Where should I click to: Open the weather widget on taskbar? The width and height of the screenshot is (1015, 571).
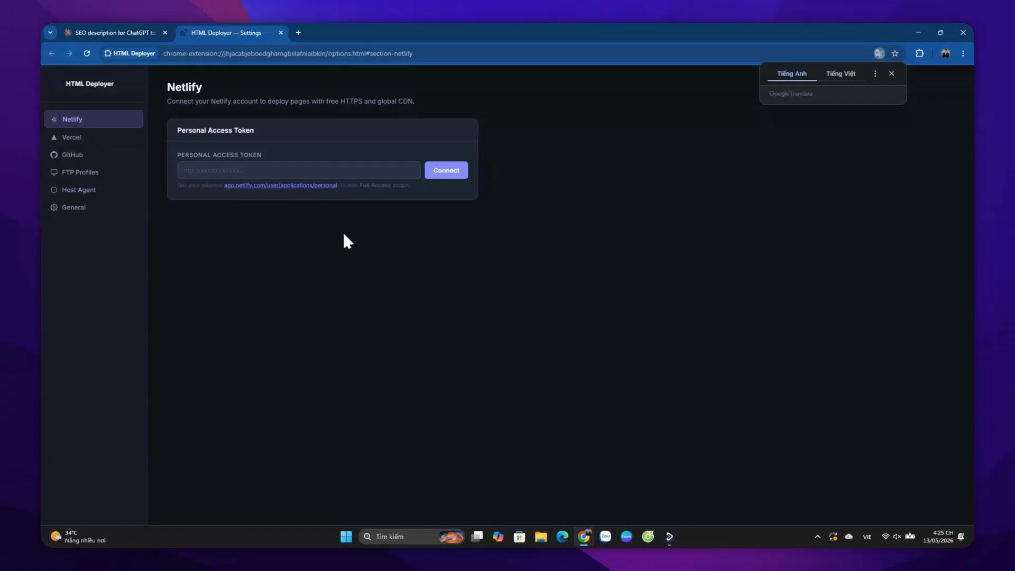coord(78,537)
